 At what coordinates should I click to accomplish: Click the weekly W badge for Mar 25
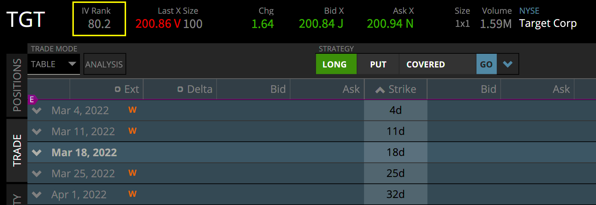pos(133,173)
